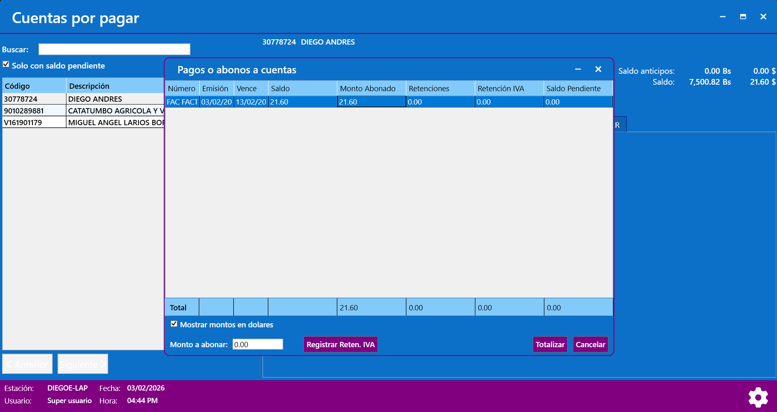Go to the Siguiente page
The height and width of the screenshot is (412, 777).
[x=83, y=364]
